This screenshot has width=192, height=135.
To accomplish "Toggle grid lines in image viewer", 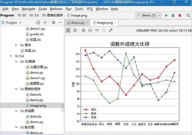I will tap(75, 30).
